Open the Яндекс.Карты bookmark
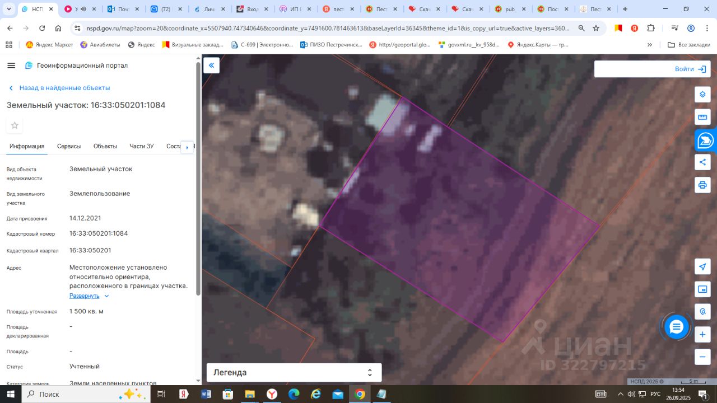Image resolution: width=717 pixels, height=403 pixels. point(538,45)
